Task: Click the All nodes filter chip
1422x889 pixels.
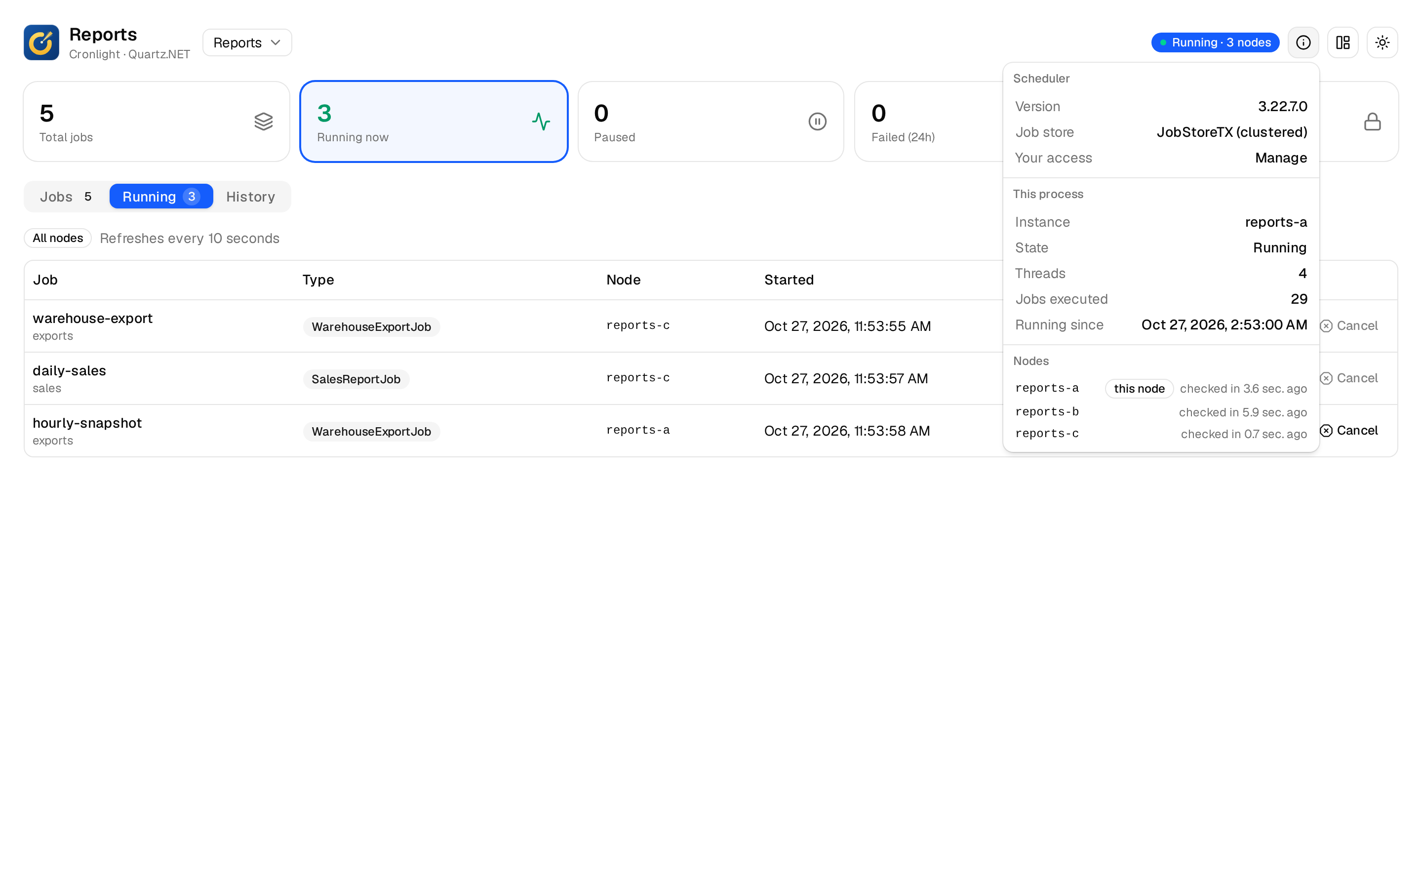Action: coord(58,238)
